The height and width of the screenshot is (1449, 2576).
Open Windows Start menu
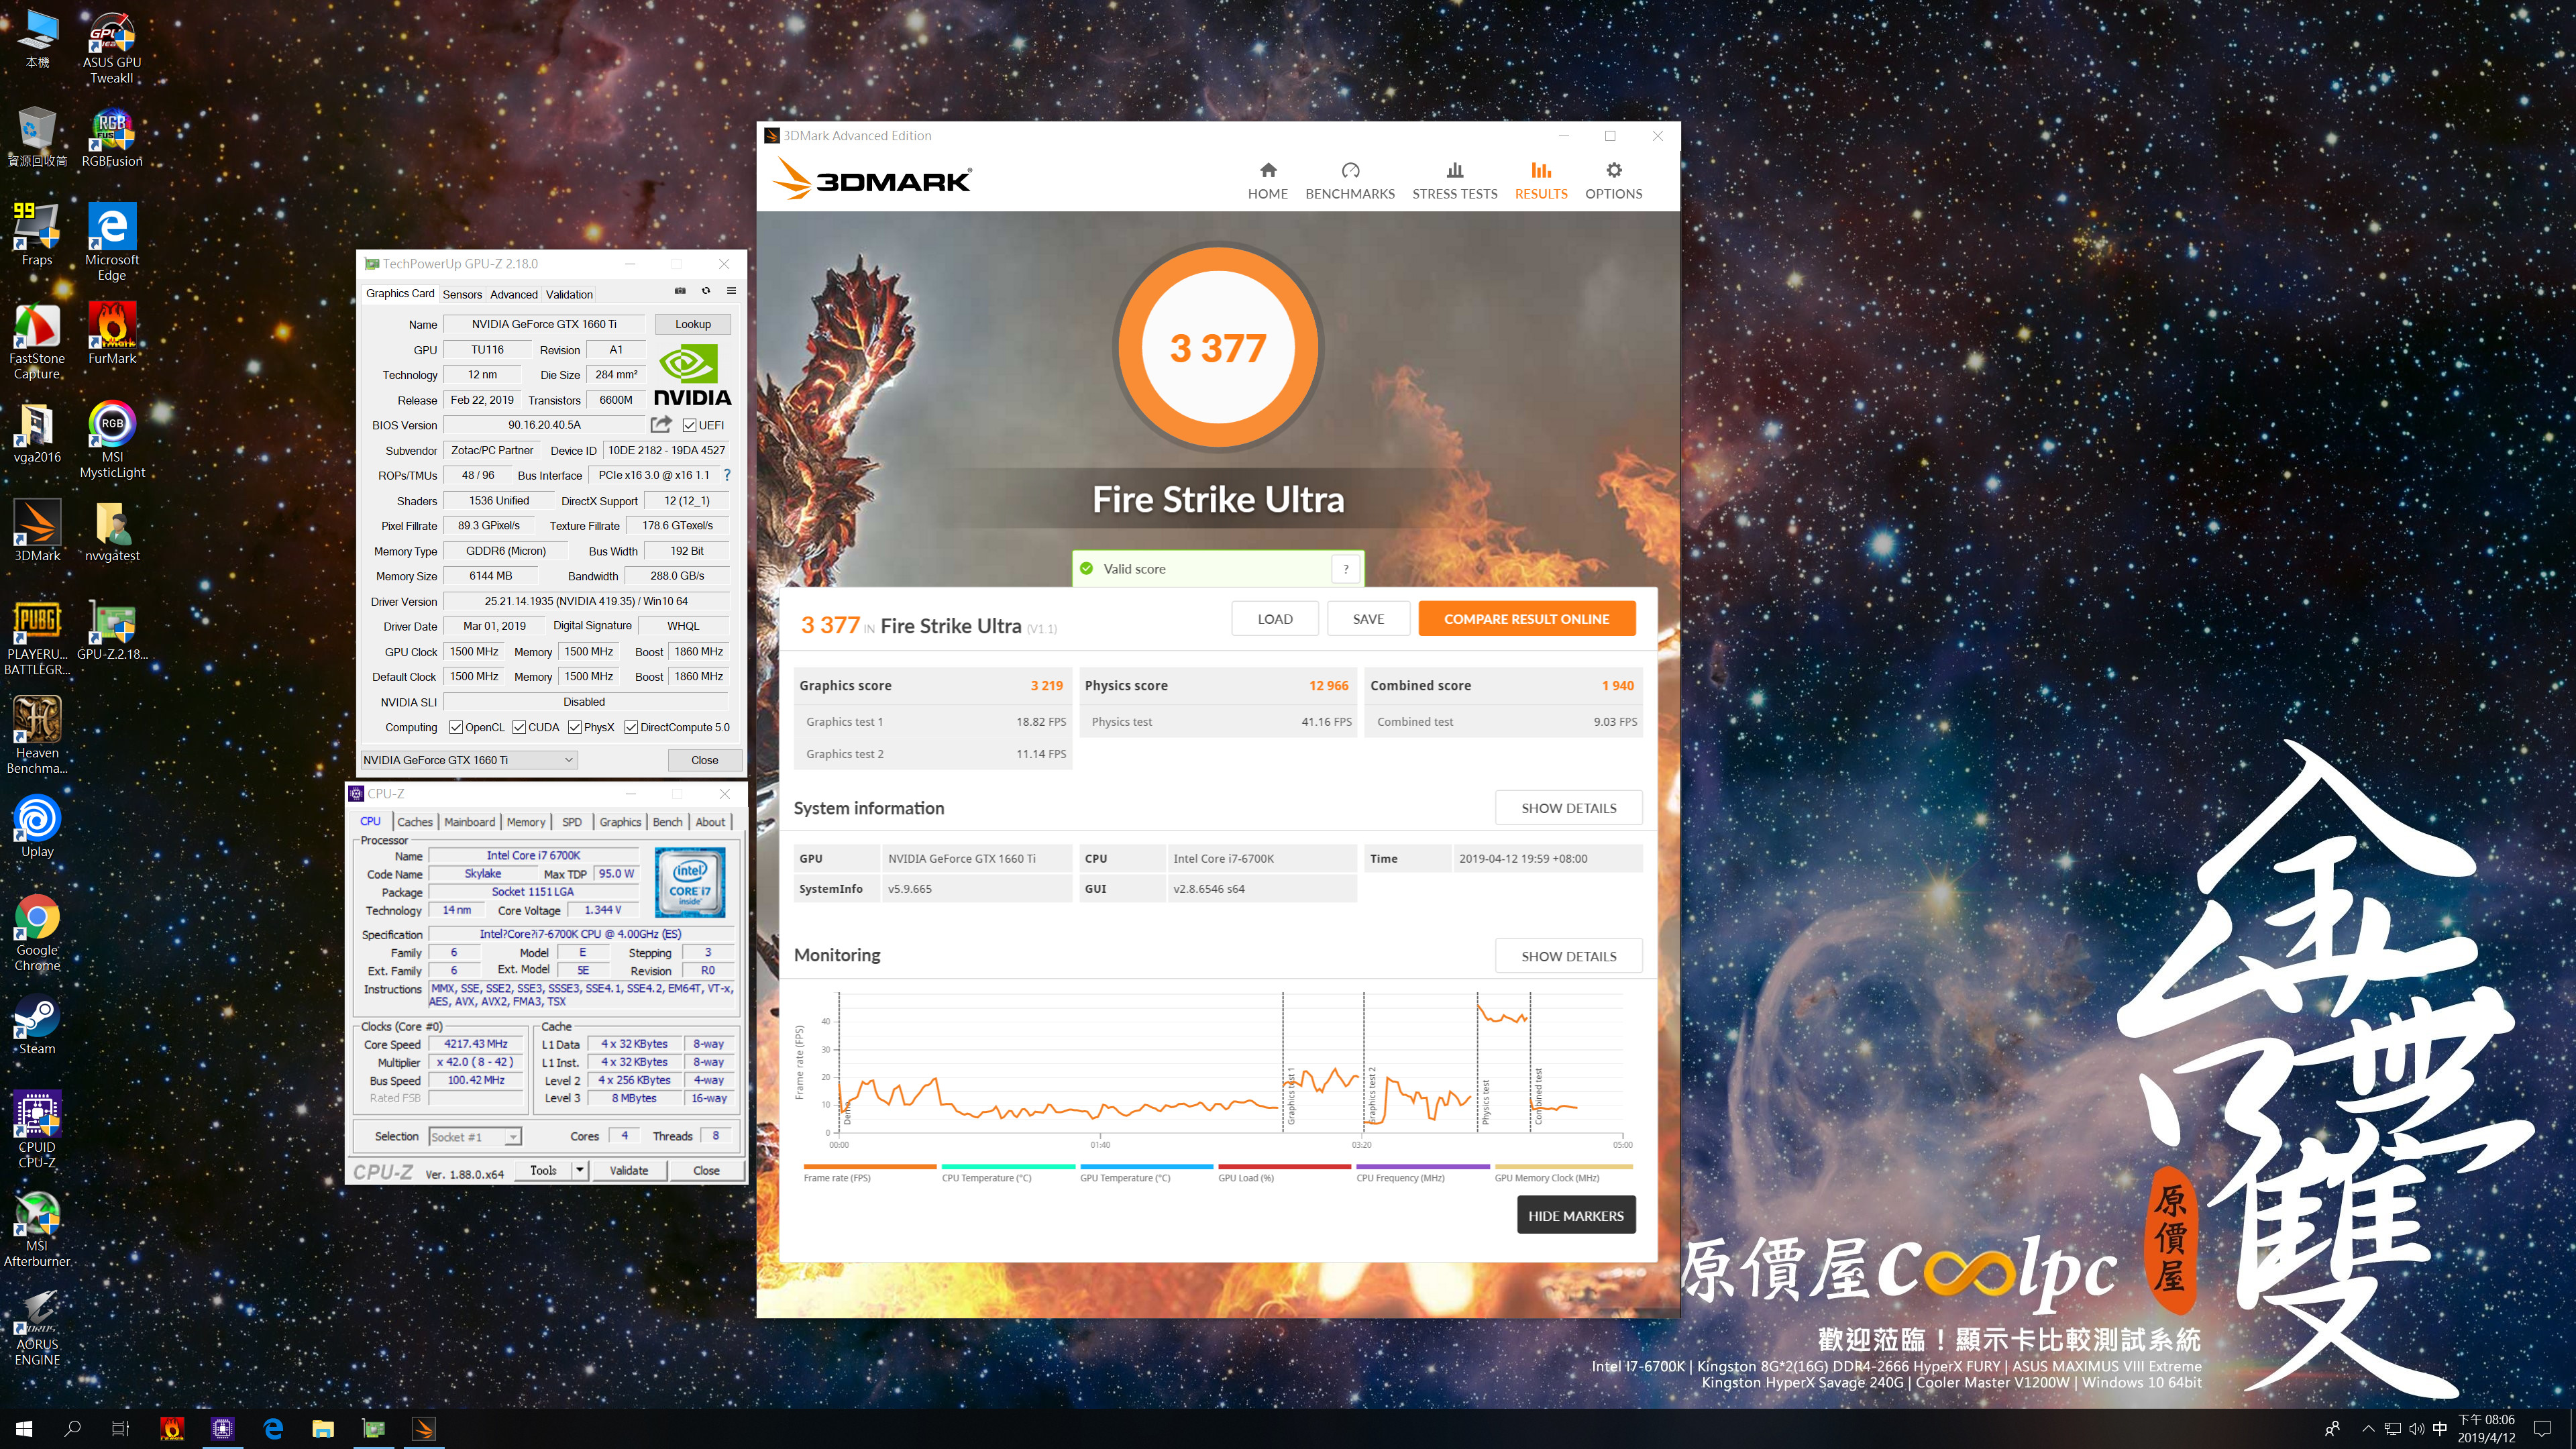click(24, 1428)
